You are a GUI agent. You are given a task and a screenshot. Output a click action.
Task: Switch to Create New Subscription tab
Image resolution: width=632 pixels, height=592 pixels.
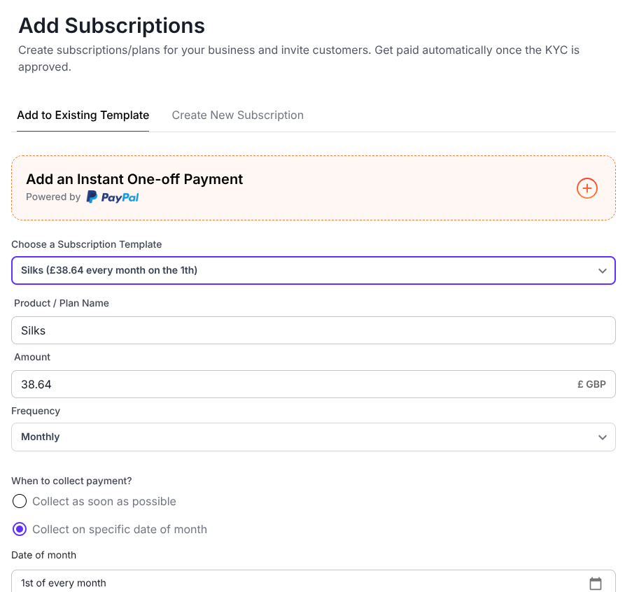click(237, 115)
